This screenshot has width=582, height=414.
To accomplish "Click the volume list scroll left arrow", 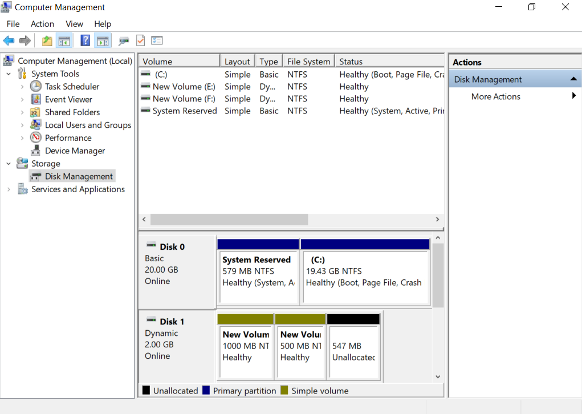I will pyautogui.click(x=144, y=219).
